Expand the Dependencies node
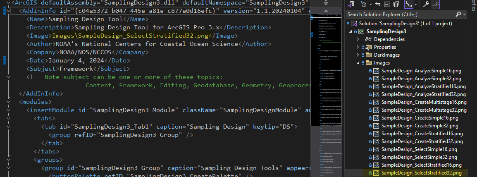Image resolution: width=477 pixels, height=177 pixels. 358,39
